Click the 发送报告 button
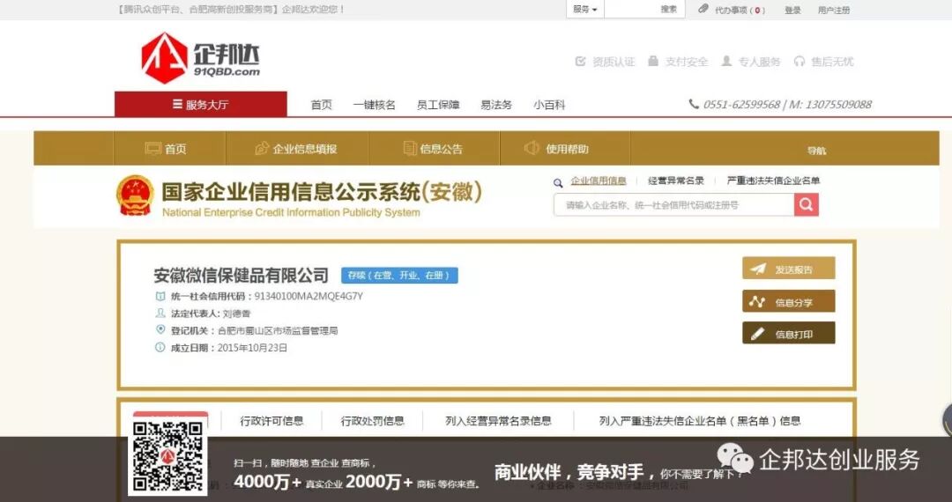 pos(789,269)
